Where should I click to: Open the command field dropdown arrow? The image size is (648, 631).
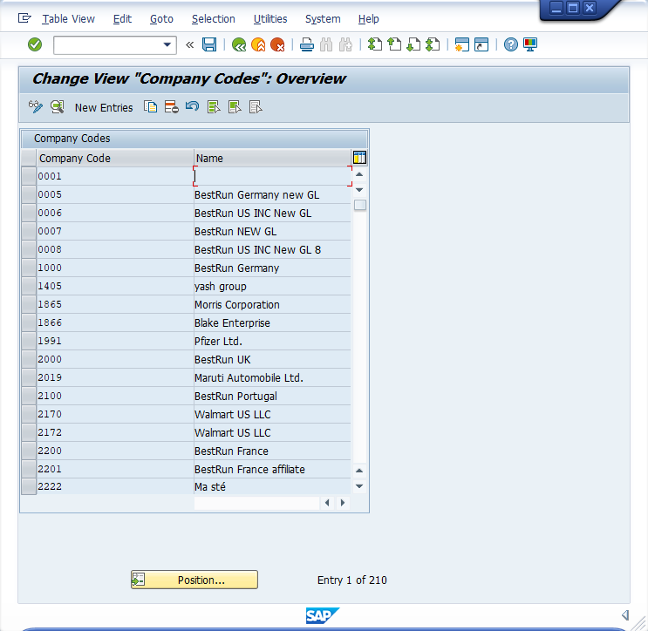pyautogui.click(x=167, y=44)
